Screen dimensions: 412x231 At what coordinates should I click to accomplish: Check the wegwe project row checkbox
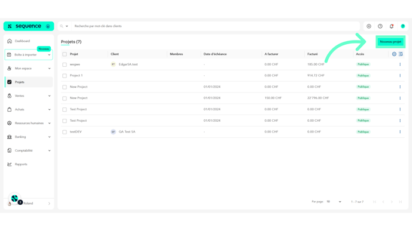65,64
